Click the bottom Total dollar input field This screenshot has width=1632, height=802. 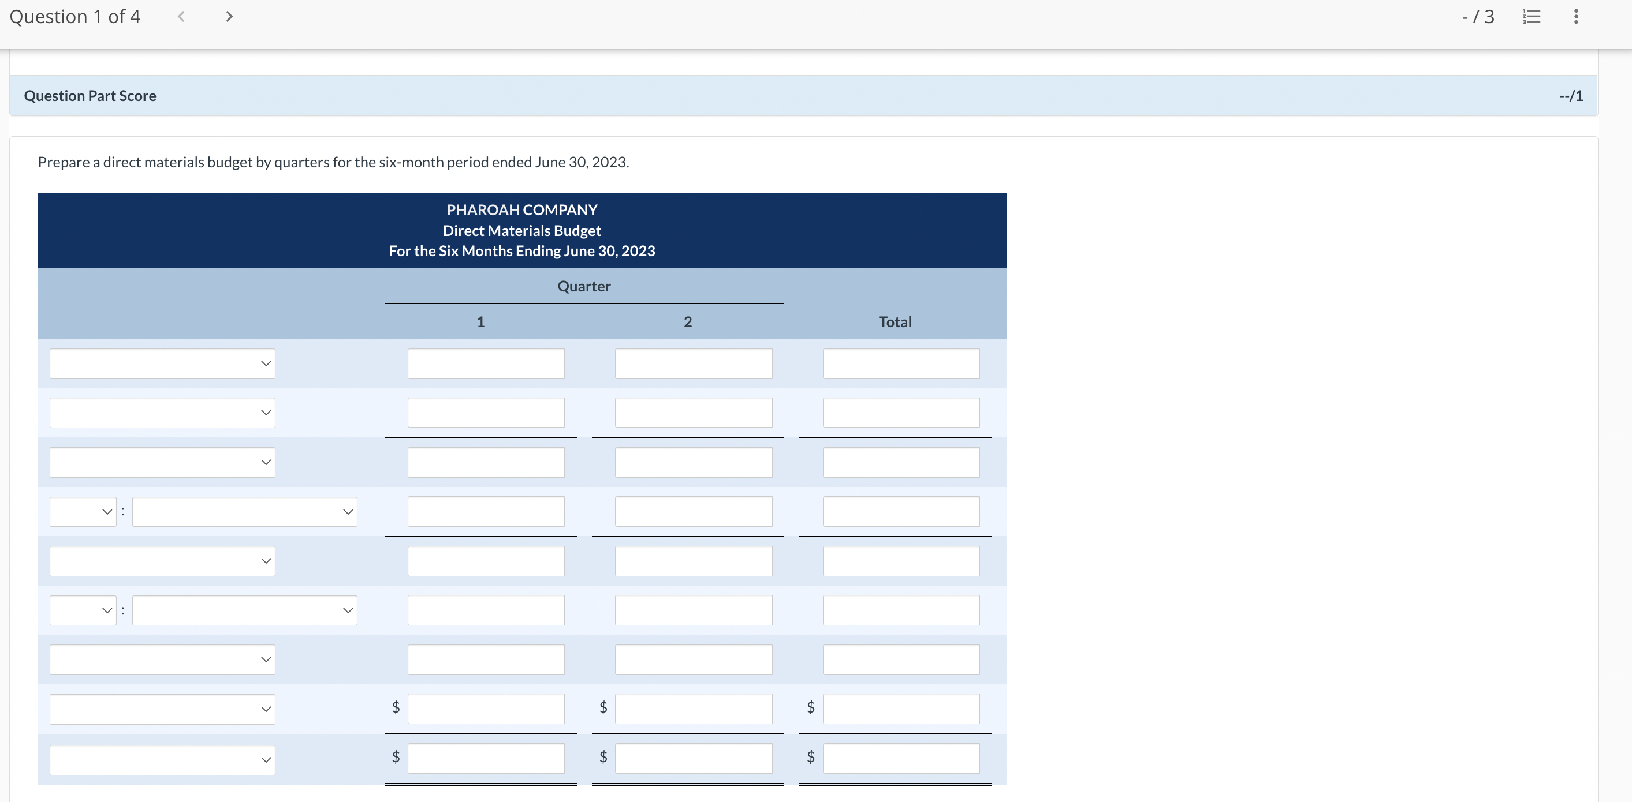(900, 759)
